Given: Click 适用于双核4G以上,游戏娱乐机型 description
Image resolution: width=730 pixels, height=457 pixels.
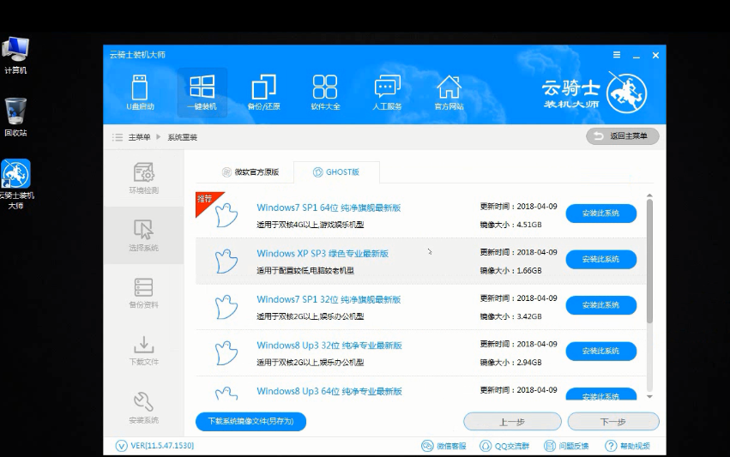Looking at the screenshot, I should click(x=310, y=225).
